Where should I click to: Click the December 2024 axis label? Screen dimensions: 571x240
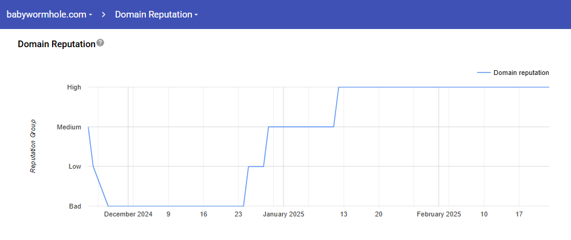(128, 214)
